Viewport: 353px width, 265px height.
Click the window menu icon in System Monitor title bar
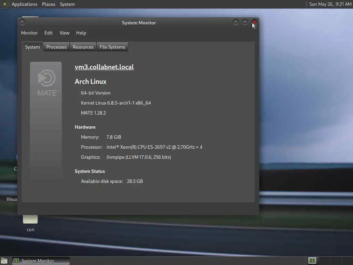tap(22, 22)
